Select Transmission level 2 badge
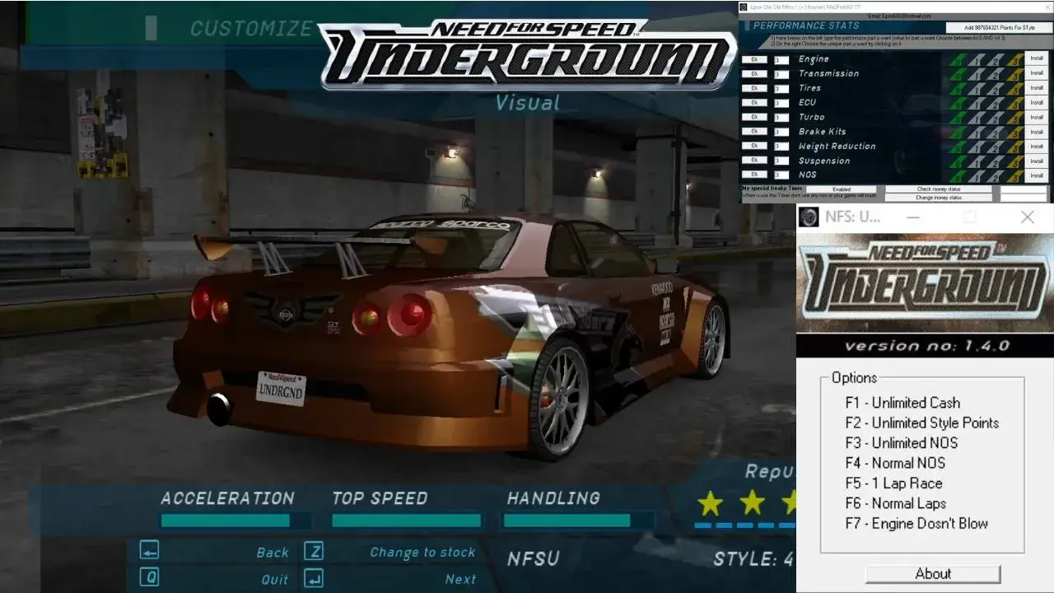This screenshot has width=1054, height=593. tap(995, 74)
